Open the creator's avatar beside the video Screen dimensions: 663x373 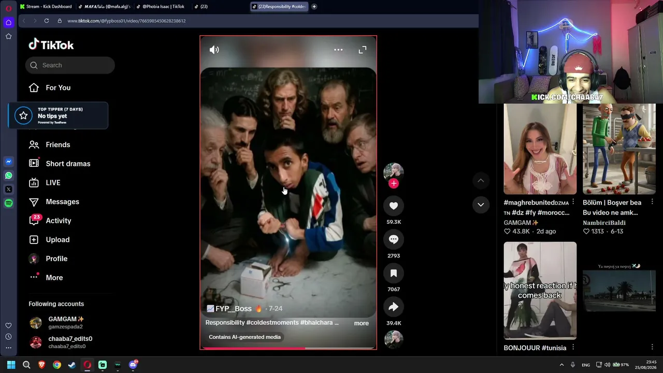394,171
